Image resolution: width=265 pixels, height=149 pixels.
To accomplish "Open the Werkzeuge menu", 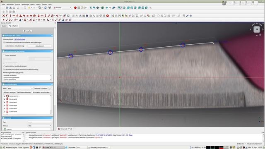I will [x=25, y=4].
